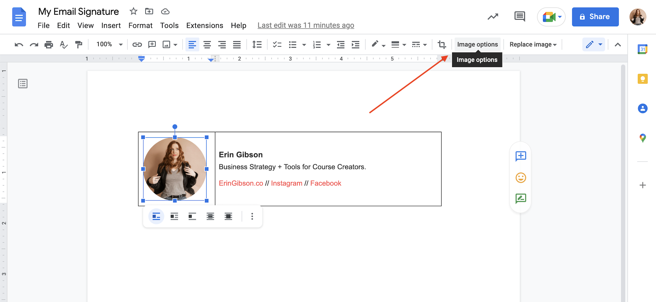
Task: Open the View menu
Action: [86, 26]
